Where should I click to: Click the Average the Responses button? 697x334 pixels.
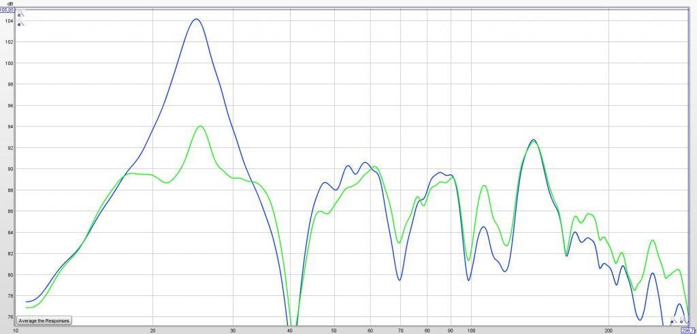pos(44,320)
